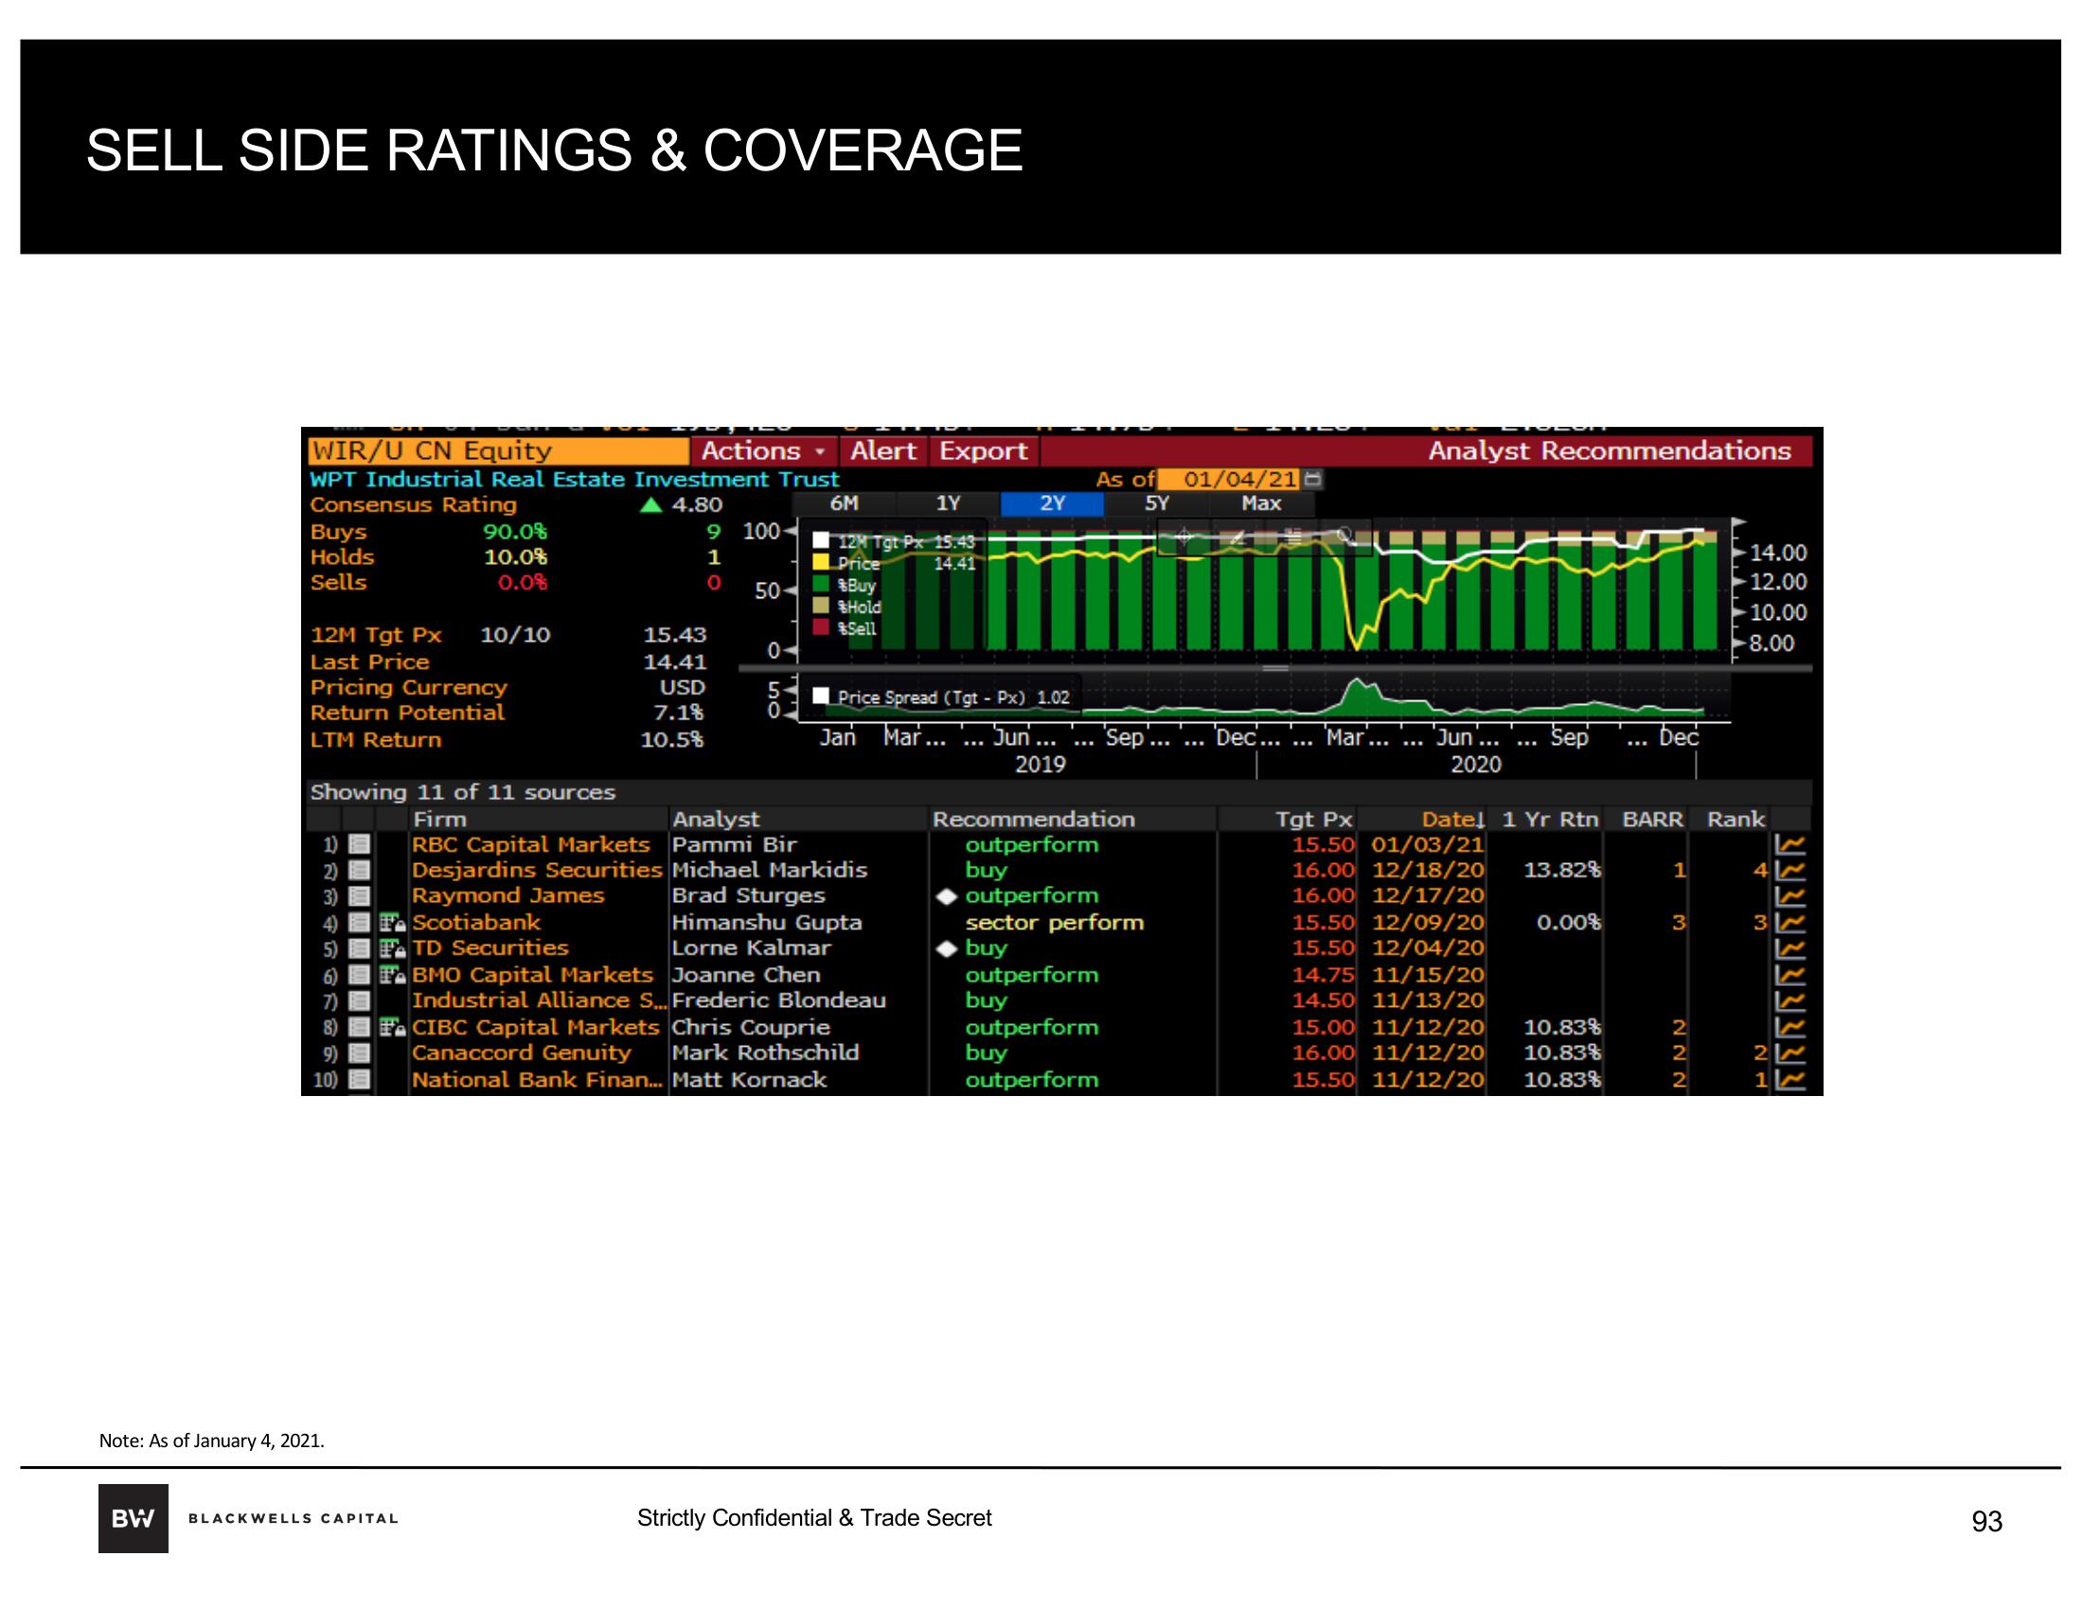Image resolution: width=2083 pixels, height=1609 pixels.
Task: Click analyst name Joanne Chen
Action: coord(746,975)
